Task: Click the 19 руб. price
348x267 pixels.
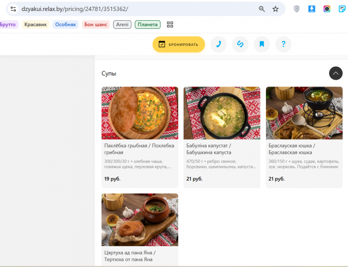Action: [112, 179]
